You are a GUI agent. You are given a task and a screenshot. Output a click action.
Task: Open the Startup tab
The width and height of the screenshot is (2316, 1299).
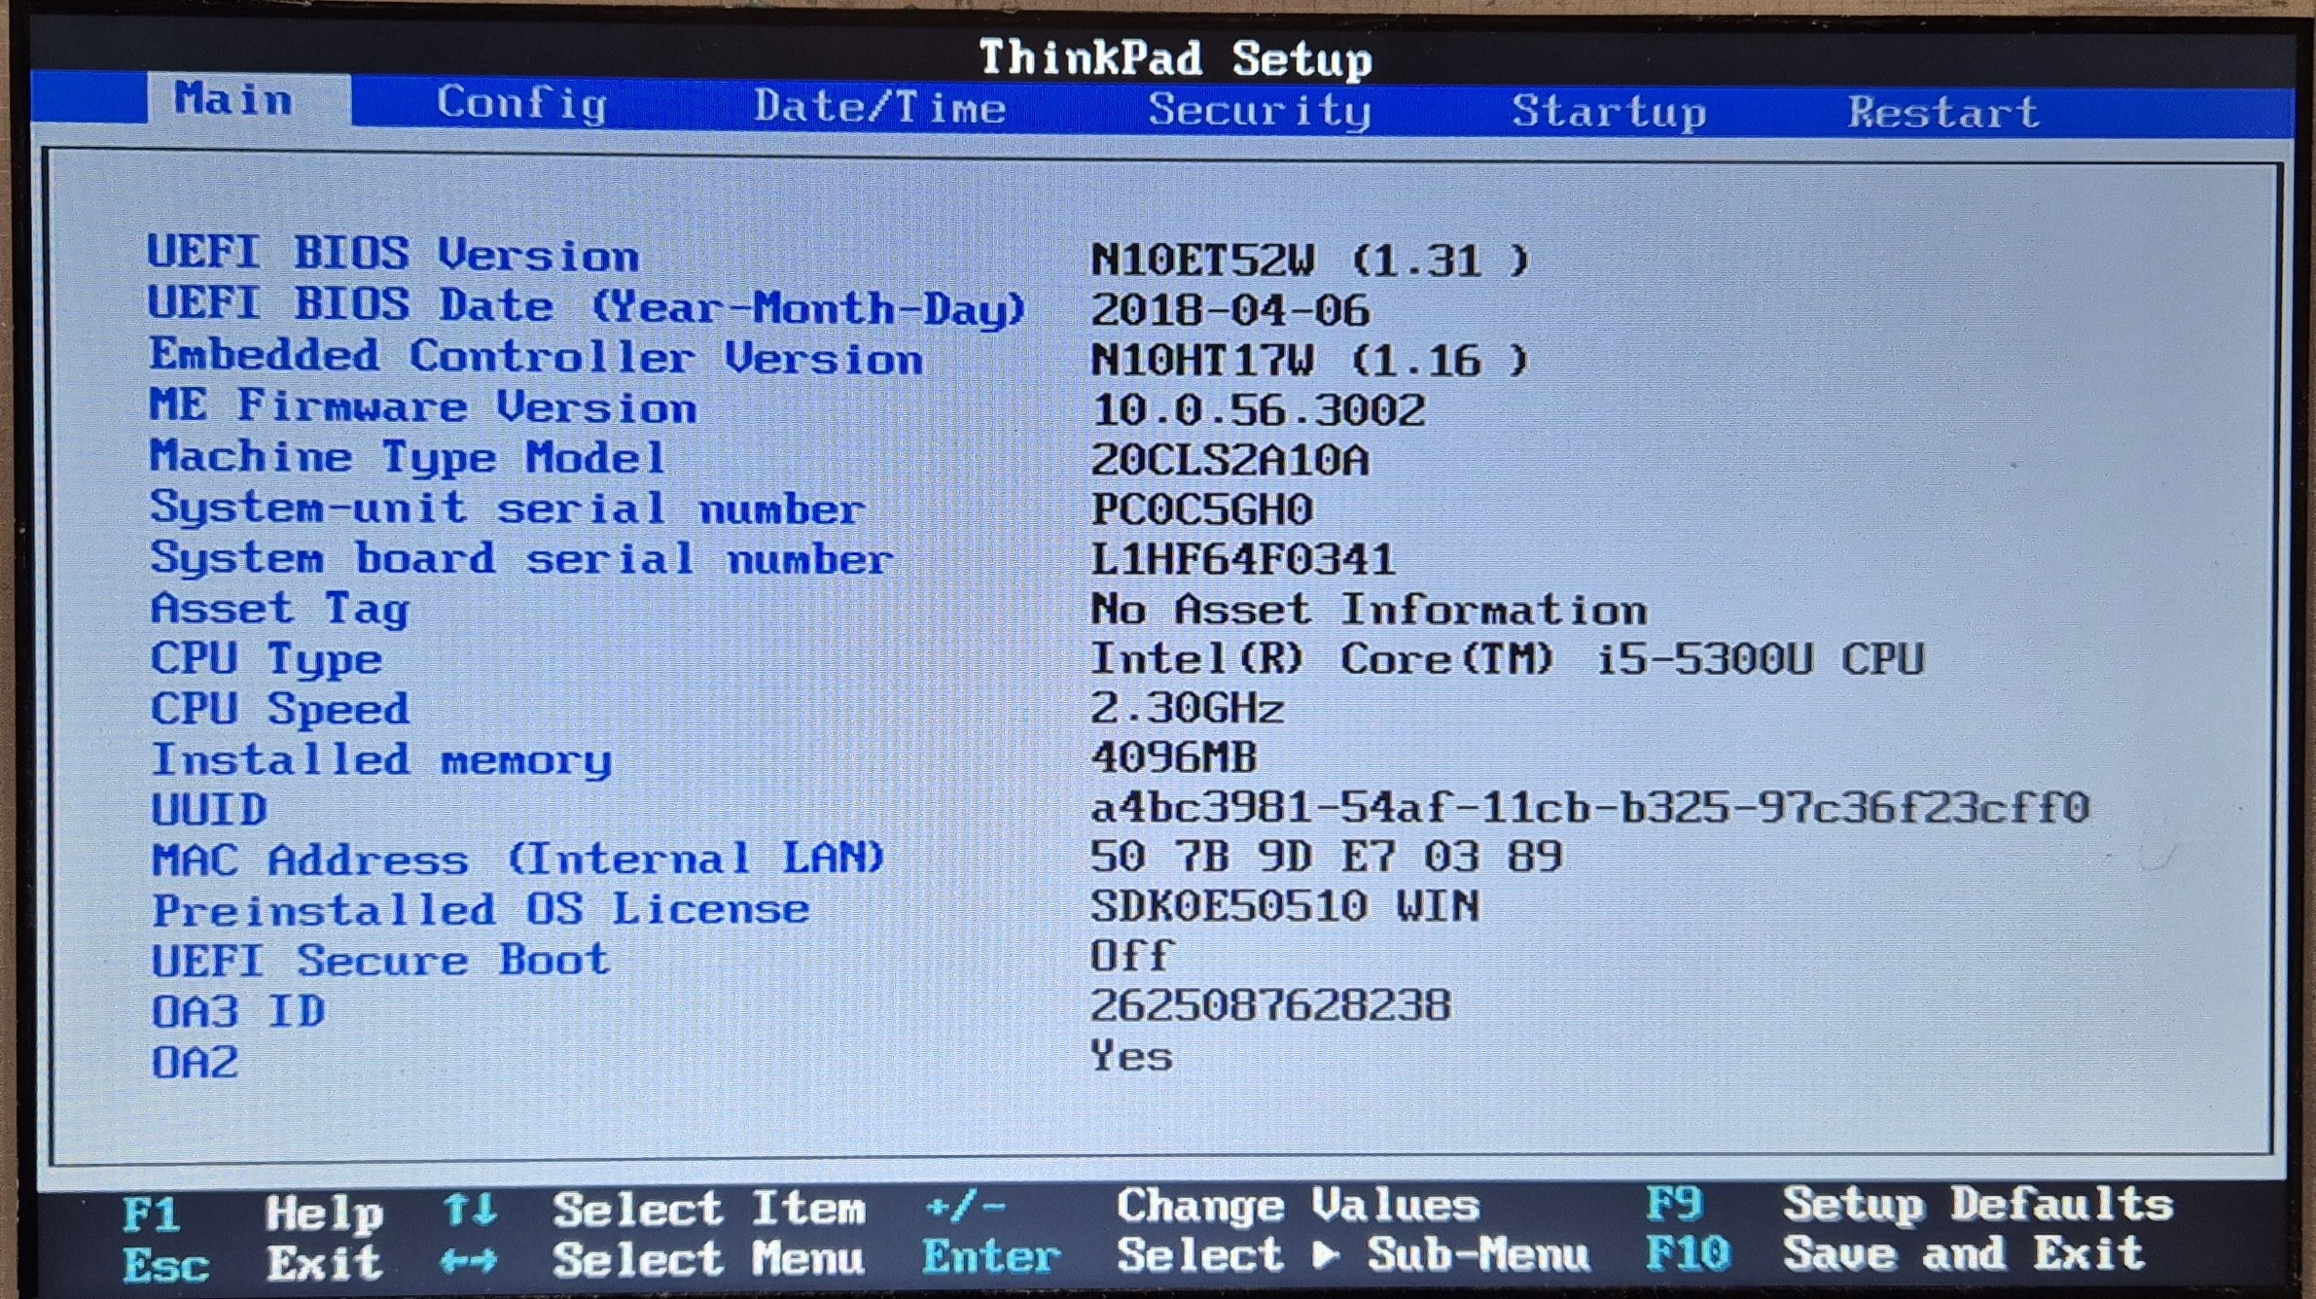1609,112
